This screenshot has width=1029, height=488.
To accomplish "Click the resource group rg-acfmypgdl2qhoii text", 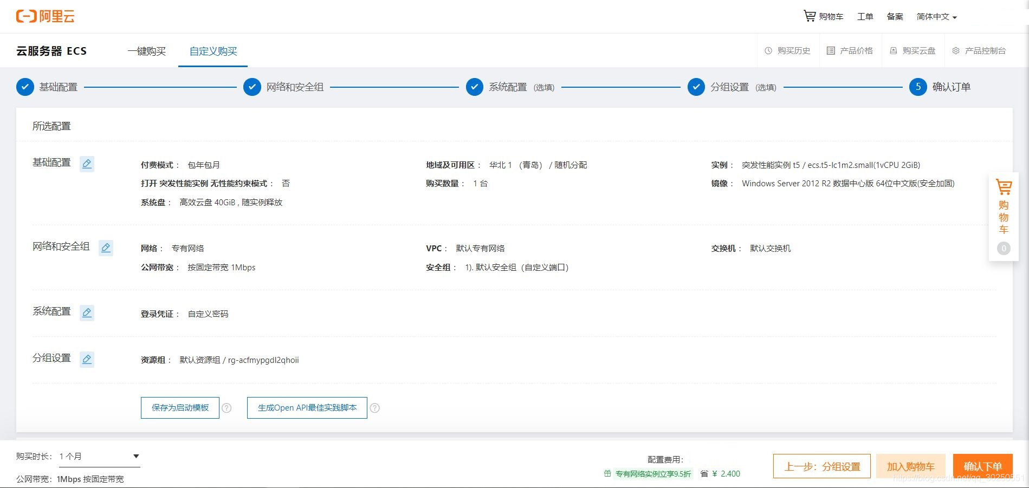I will point(263,360).
